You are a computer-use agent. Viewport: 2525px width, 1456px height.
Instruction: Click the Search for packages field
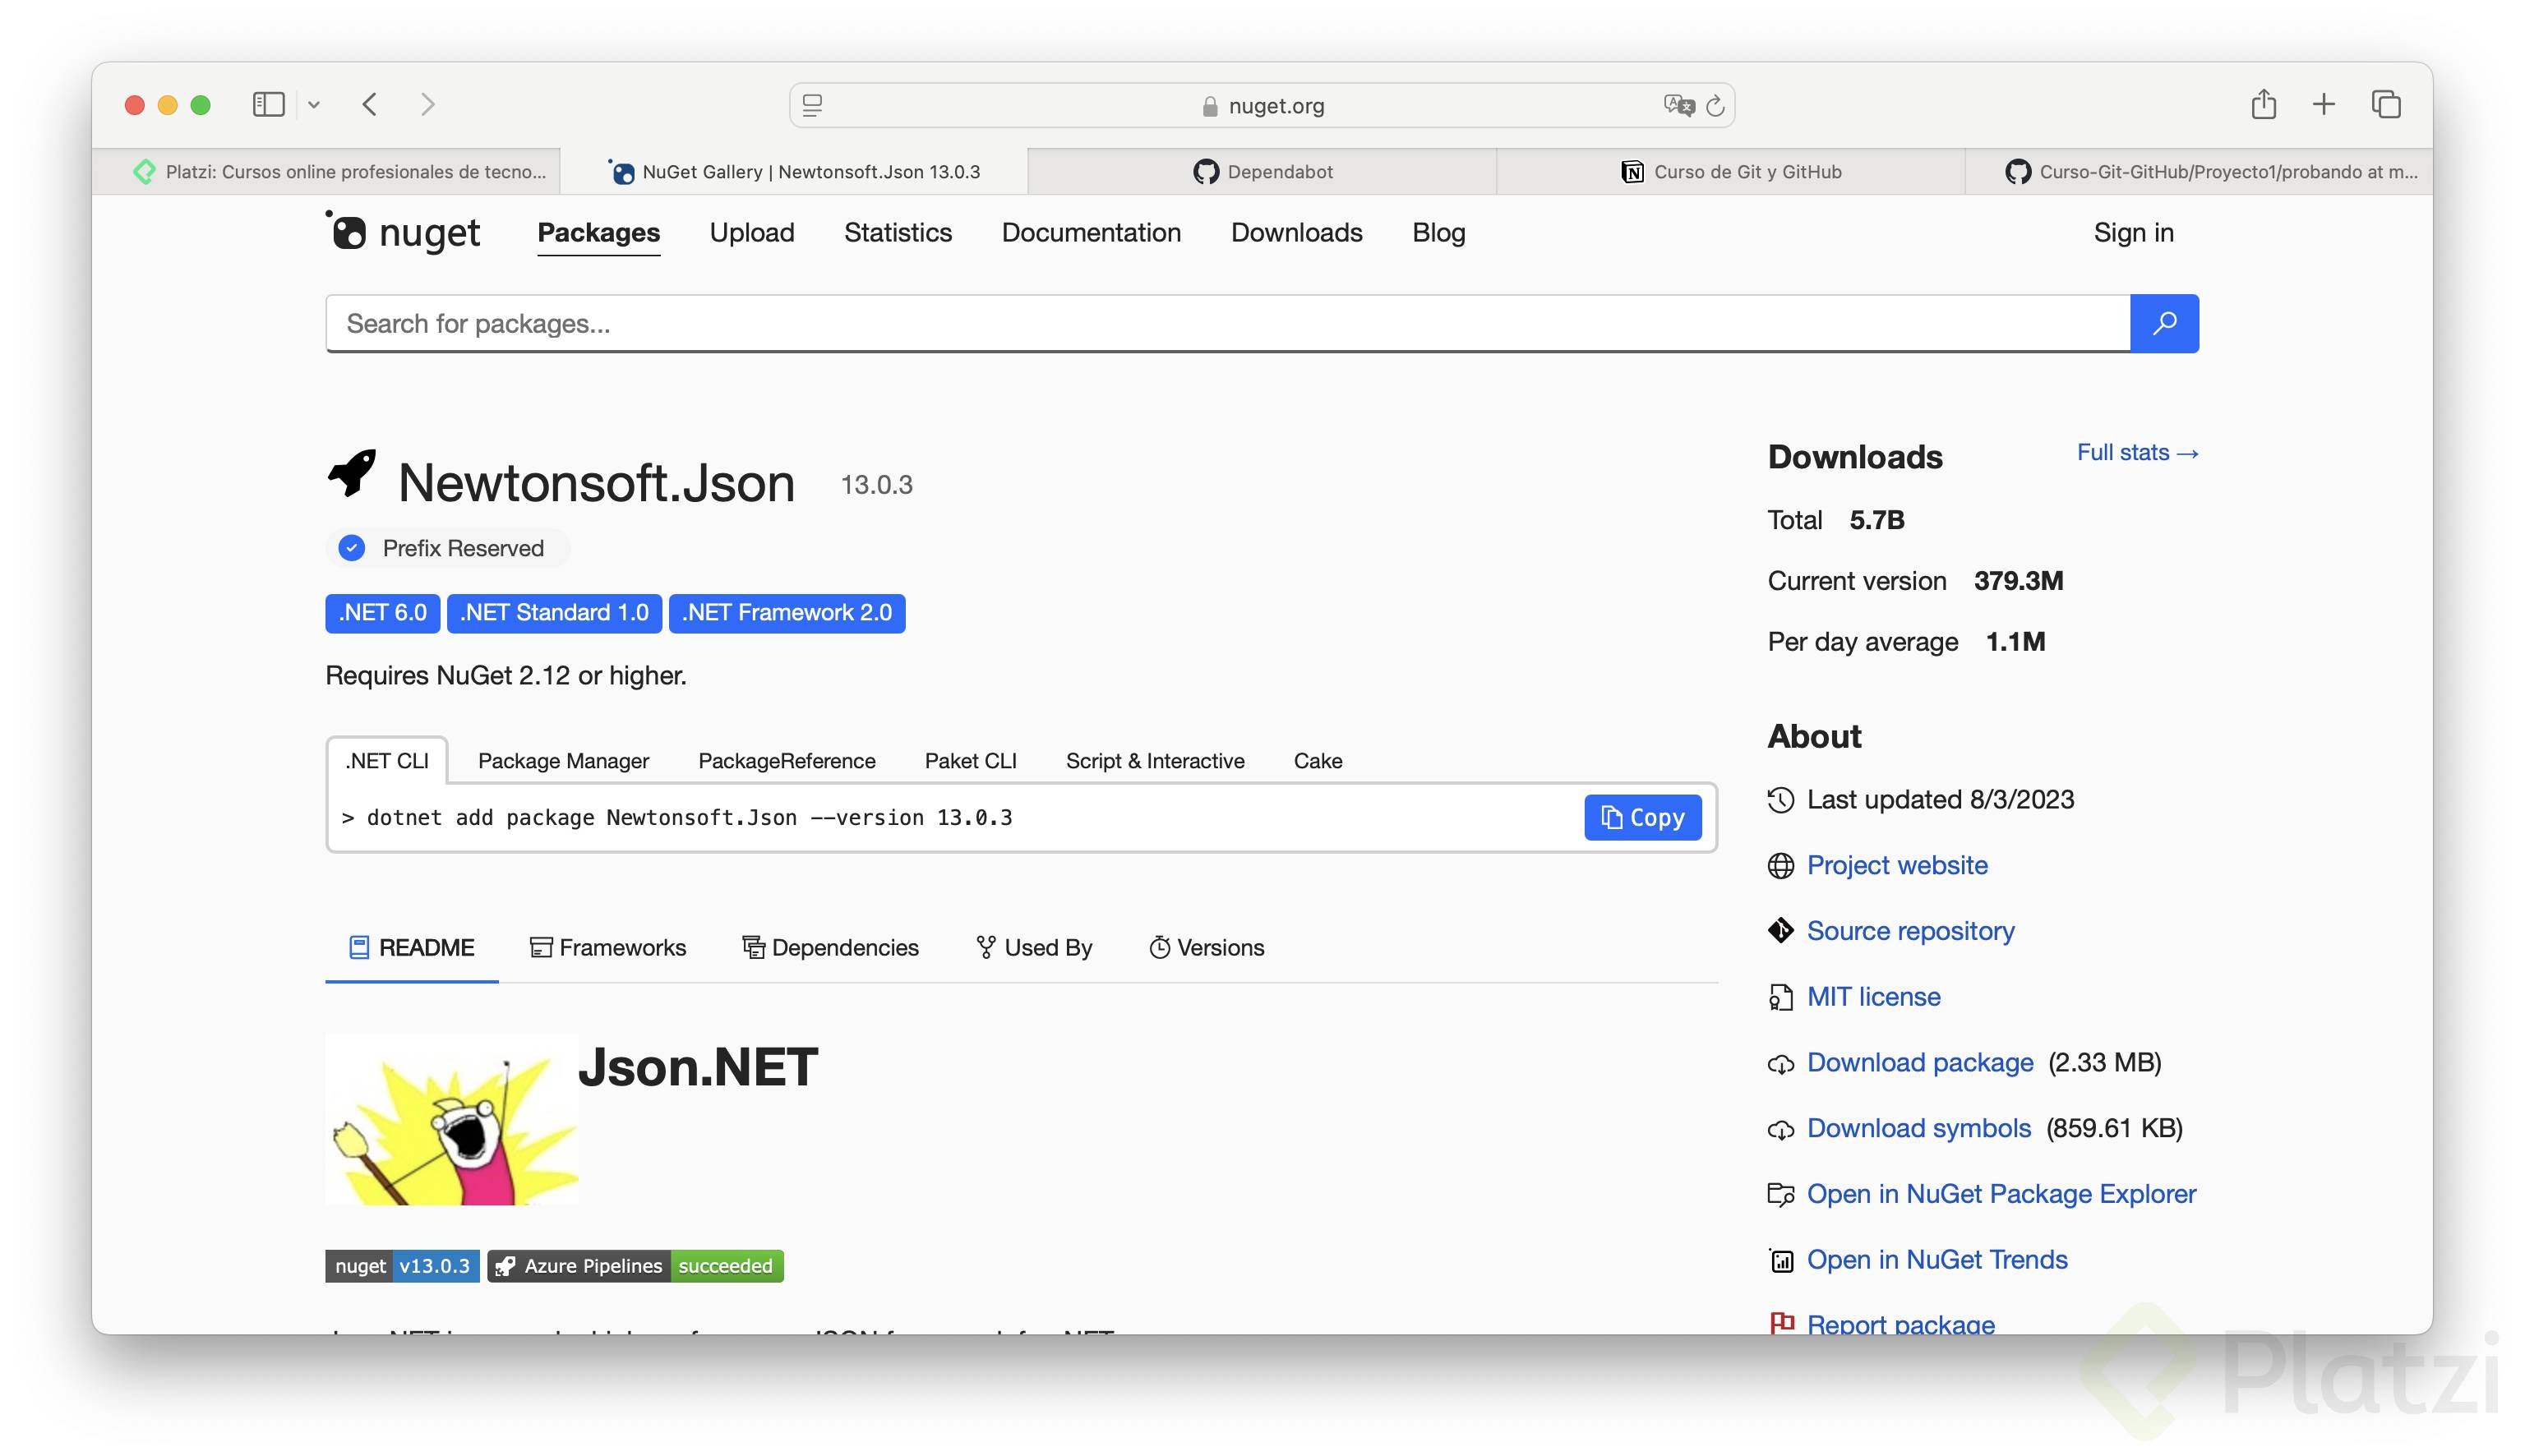coord(1227,323)
